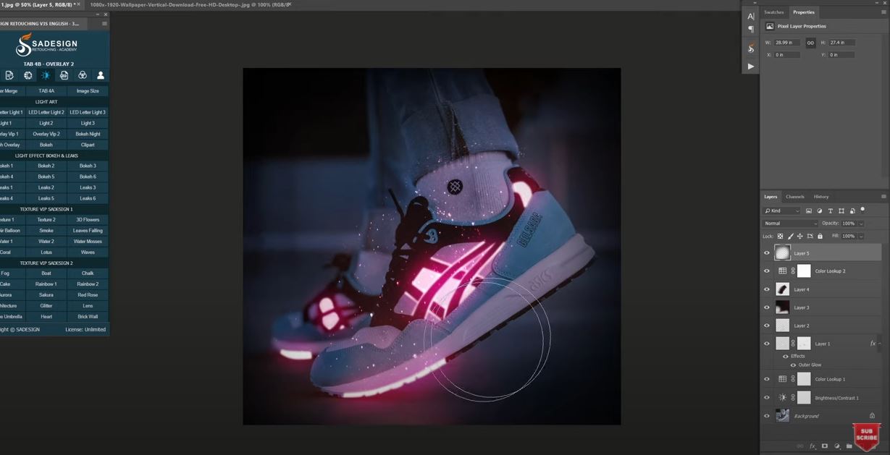Apply the Overlay Vip 2 effect
The width and height of the screenshot is (890, 455).
[46, 134]
